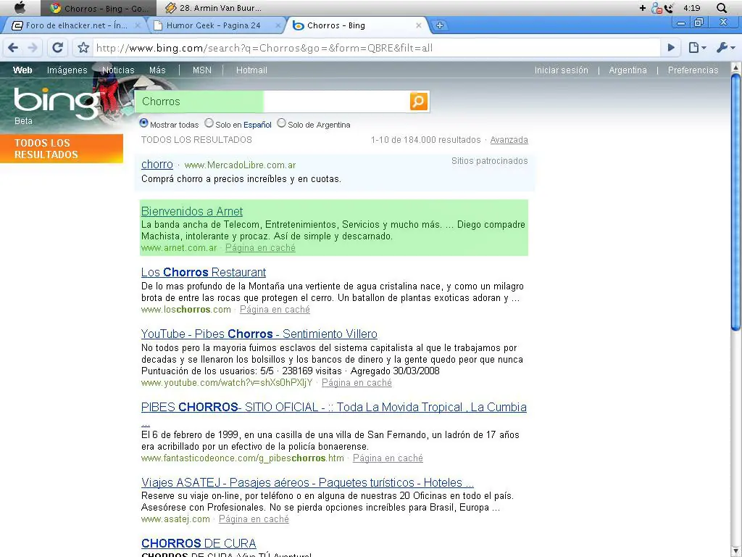Image resolution: width=742 pixels, height=557 pixels.
Task: Click the plus icon in system tray
Action: click(642, 8)
